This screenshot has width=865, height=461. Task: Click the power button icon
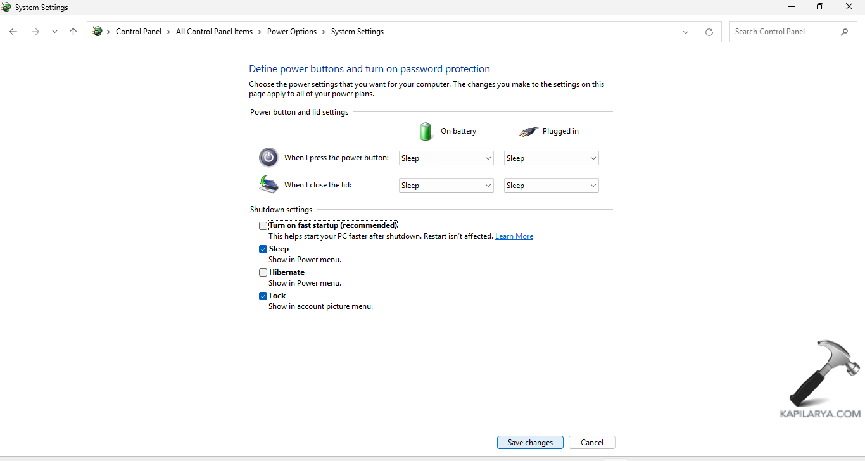coord(268,157)
